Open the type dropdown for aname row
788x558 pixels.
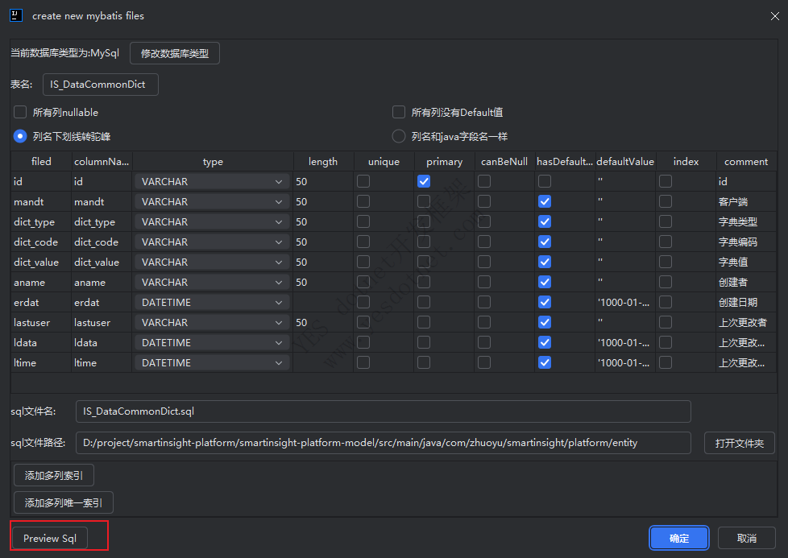coord(212,282)
